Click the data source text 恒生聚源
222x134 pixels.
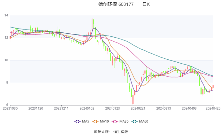[120, 131]
